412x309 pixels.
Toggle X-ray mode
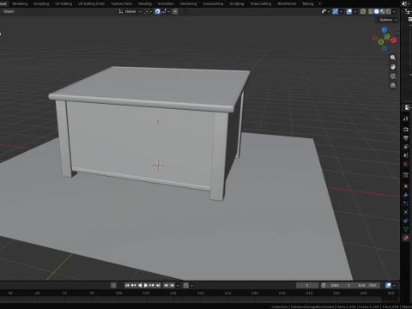tap(363, 11)
